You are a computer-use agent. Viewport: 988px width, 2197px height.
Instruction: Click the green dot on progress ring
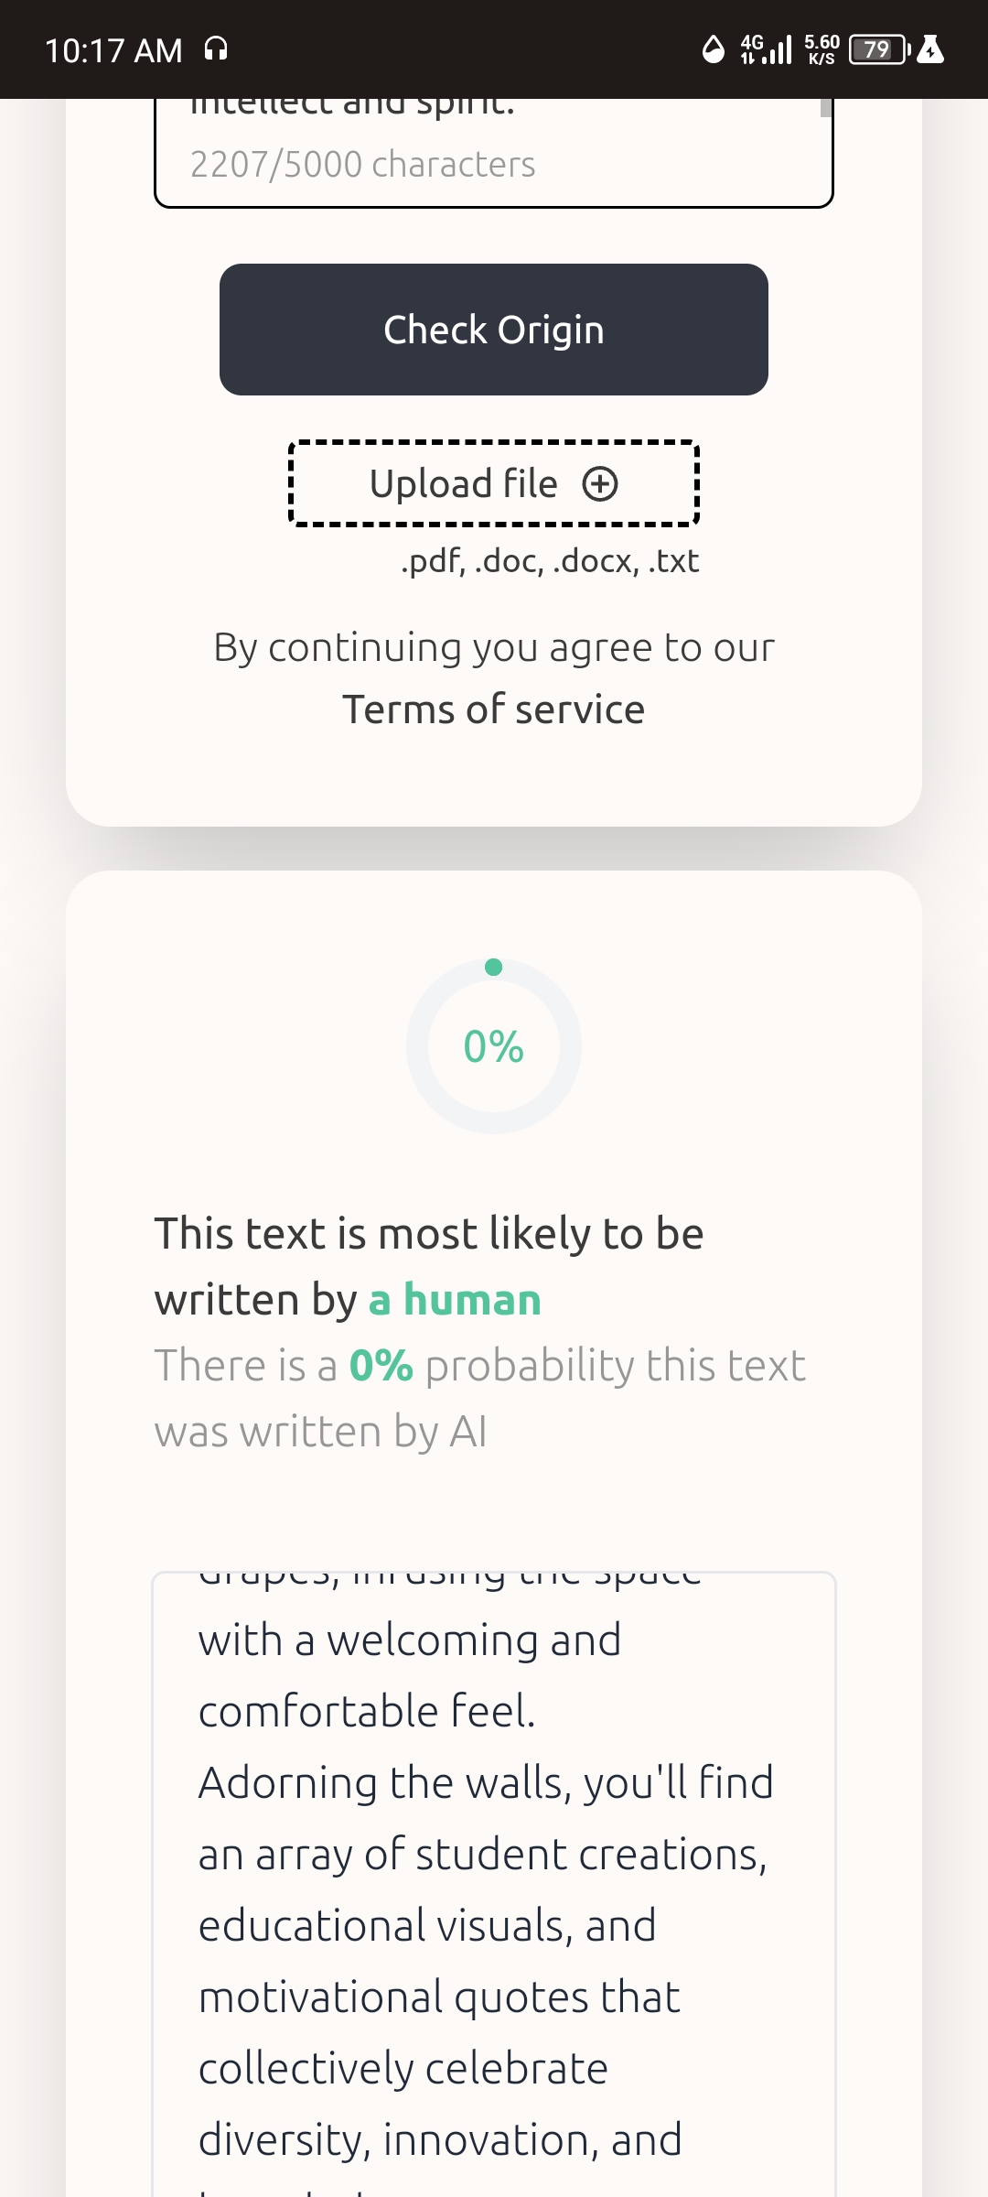pos(494,967)
